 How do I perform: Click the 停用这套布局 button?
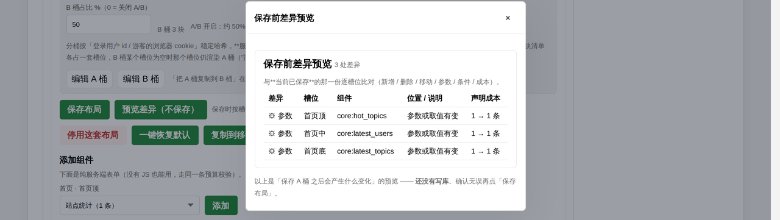click(x=93, y=135)
